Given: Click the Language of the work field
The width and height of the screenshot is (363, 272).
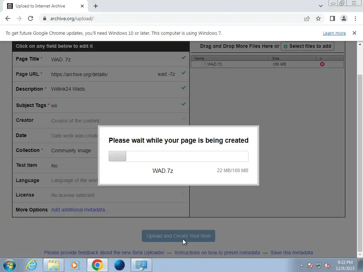Looking at the screenshot, I should pos(74,180).
